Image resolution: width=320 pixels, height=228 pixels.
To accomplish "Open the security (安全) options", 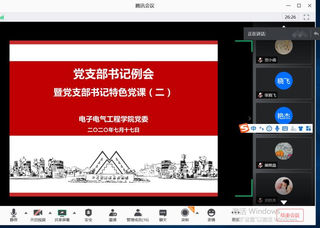I will tap(88, 215).
